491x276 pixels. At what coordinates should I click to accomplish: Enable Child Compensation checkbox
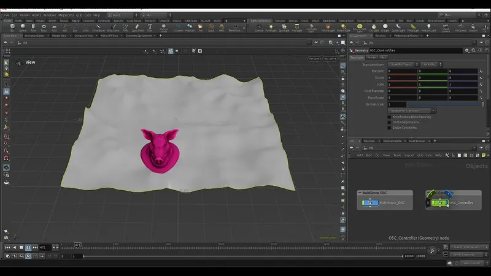click(389, 122)
